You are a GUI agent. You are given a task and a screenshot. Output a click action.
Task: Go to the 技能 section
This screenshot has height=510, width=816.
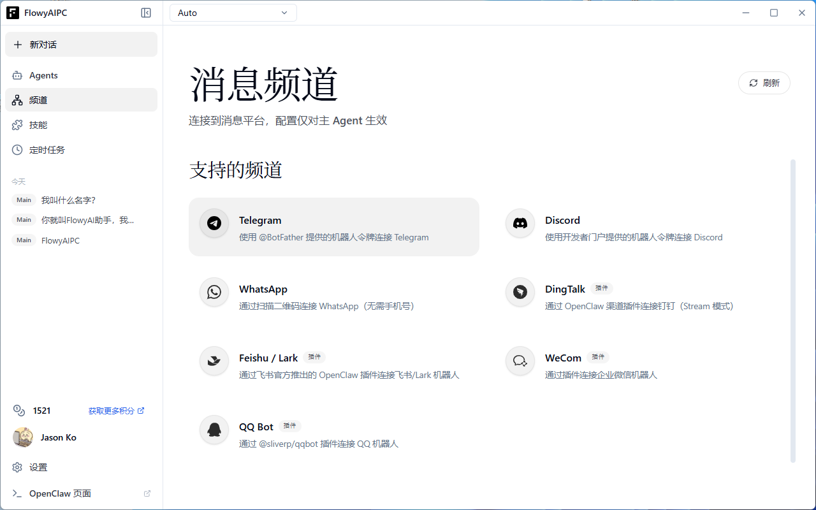coord(38,125)
